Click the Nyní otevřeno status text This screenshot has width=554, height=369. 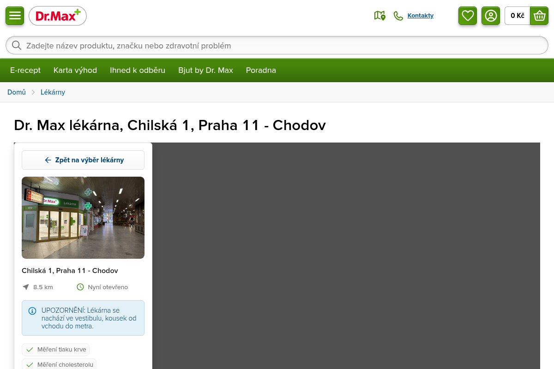[108, 287]
